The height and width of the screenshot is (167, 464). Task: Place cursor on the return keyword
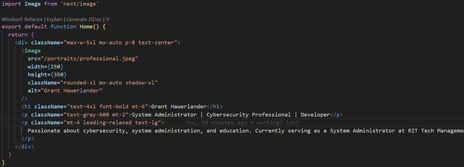(18, 35)
